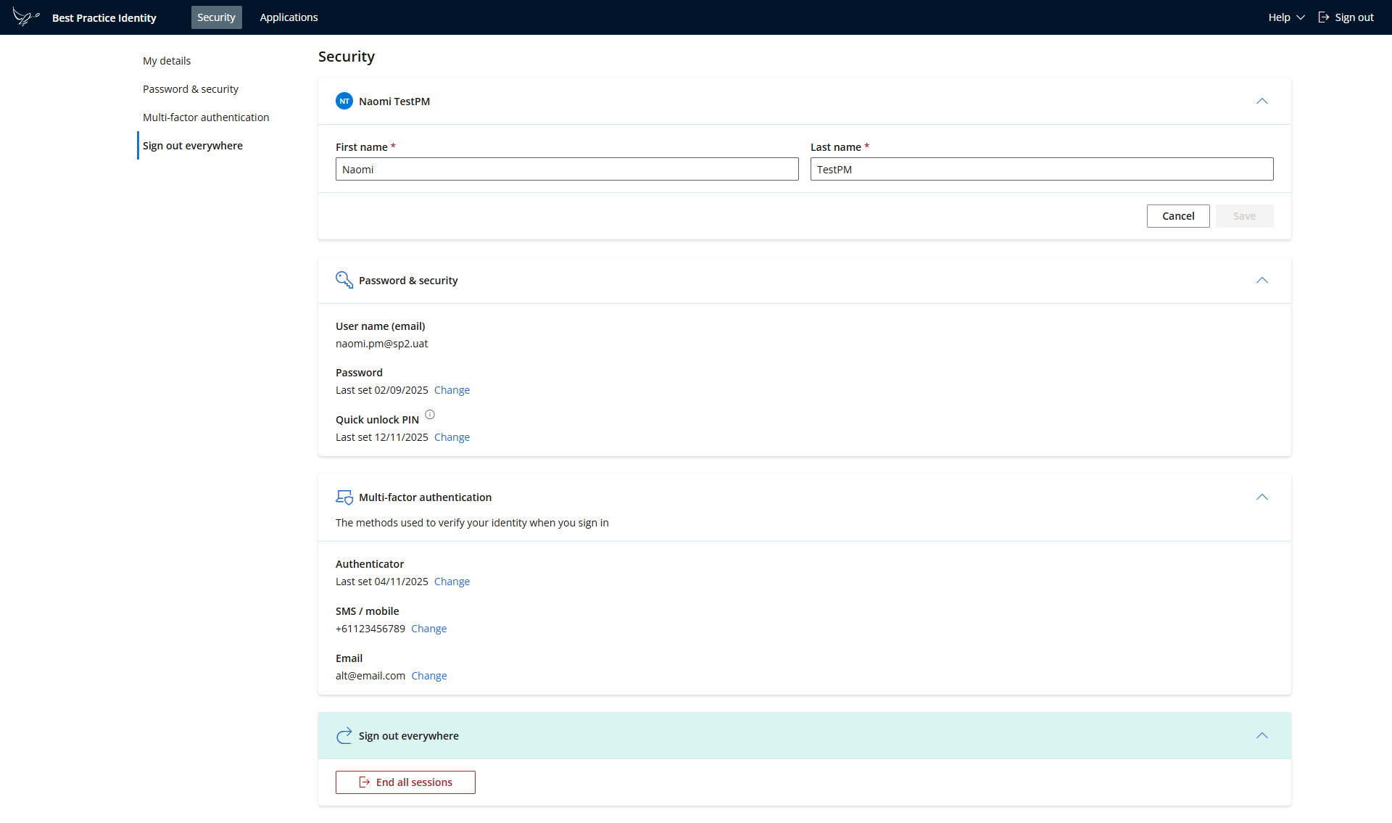Viewport: 1392px width, 823px height.
Task: Click the Cancel button
Action: (1178, 216)
